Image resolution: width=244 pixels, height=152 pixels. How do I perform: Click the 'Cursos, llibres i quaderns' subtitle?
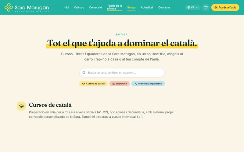(x=122, y=57)
